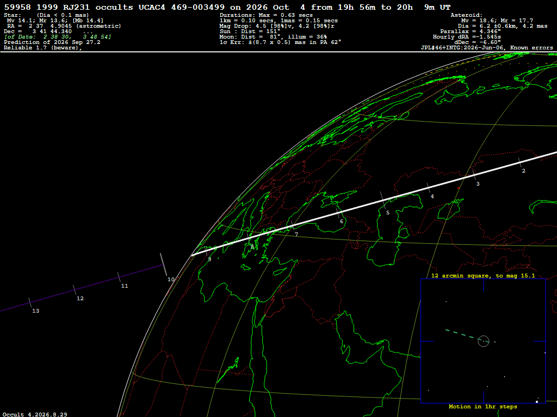Select marker 11 on purple dotted line
The height and width of the screenshot is (417, 557).
(x=125, y=286)
